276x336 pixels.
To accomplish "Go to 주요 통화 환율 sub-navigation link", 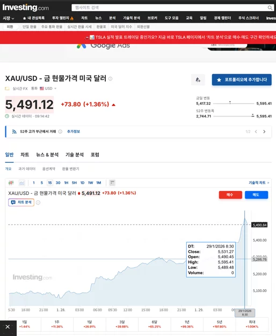I will click(x=52, y=27).
